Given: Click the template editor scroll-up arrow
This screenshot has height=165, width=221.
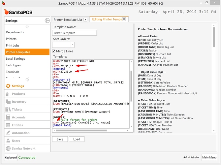Looking at the screenshot, I should pos(131,62).
